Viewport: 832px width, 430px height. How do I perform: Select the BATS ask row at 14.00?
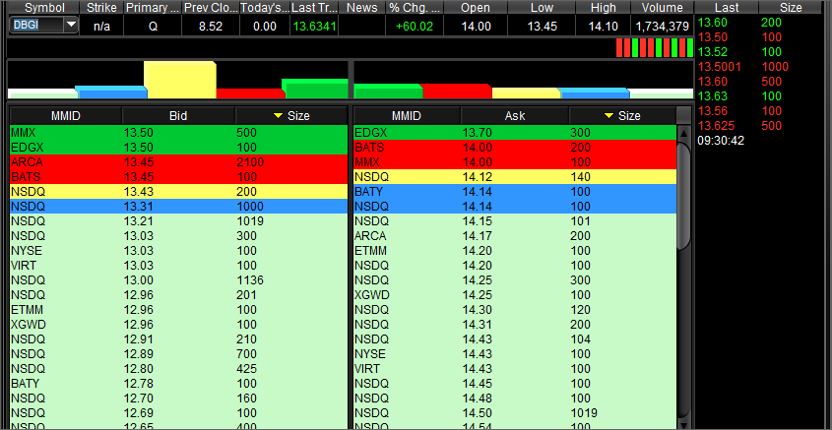[x=515, y=148]
